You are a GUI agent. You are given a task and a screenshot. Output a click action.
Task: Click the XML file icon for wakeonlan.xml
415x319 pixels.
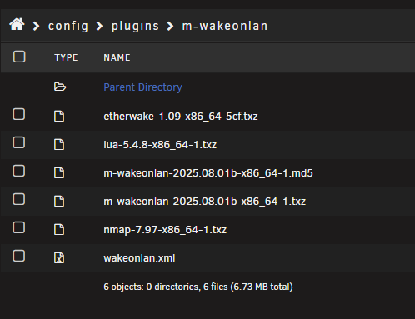pyautogui.click(x=59, y=258)
